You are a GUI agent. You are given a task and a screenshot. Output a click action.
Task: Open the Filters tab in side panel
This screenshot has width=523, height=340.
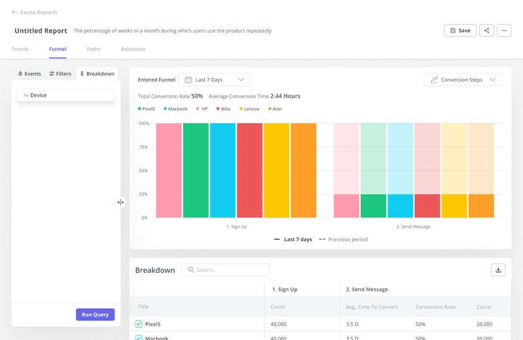point(60,74)
